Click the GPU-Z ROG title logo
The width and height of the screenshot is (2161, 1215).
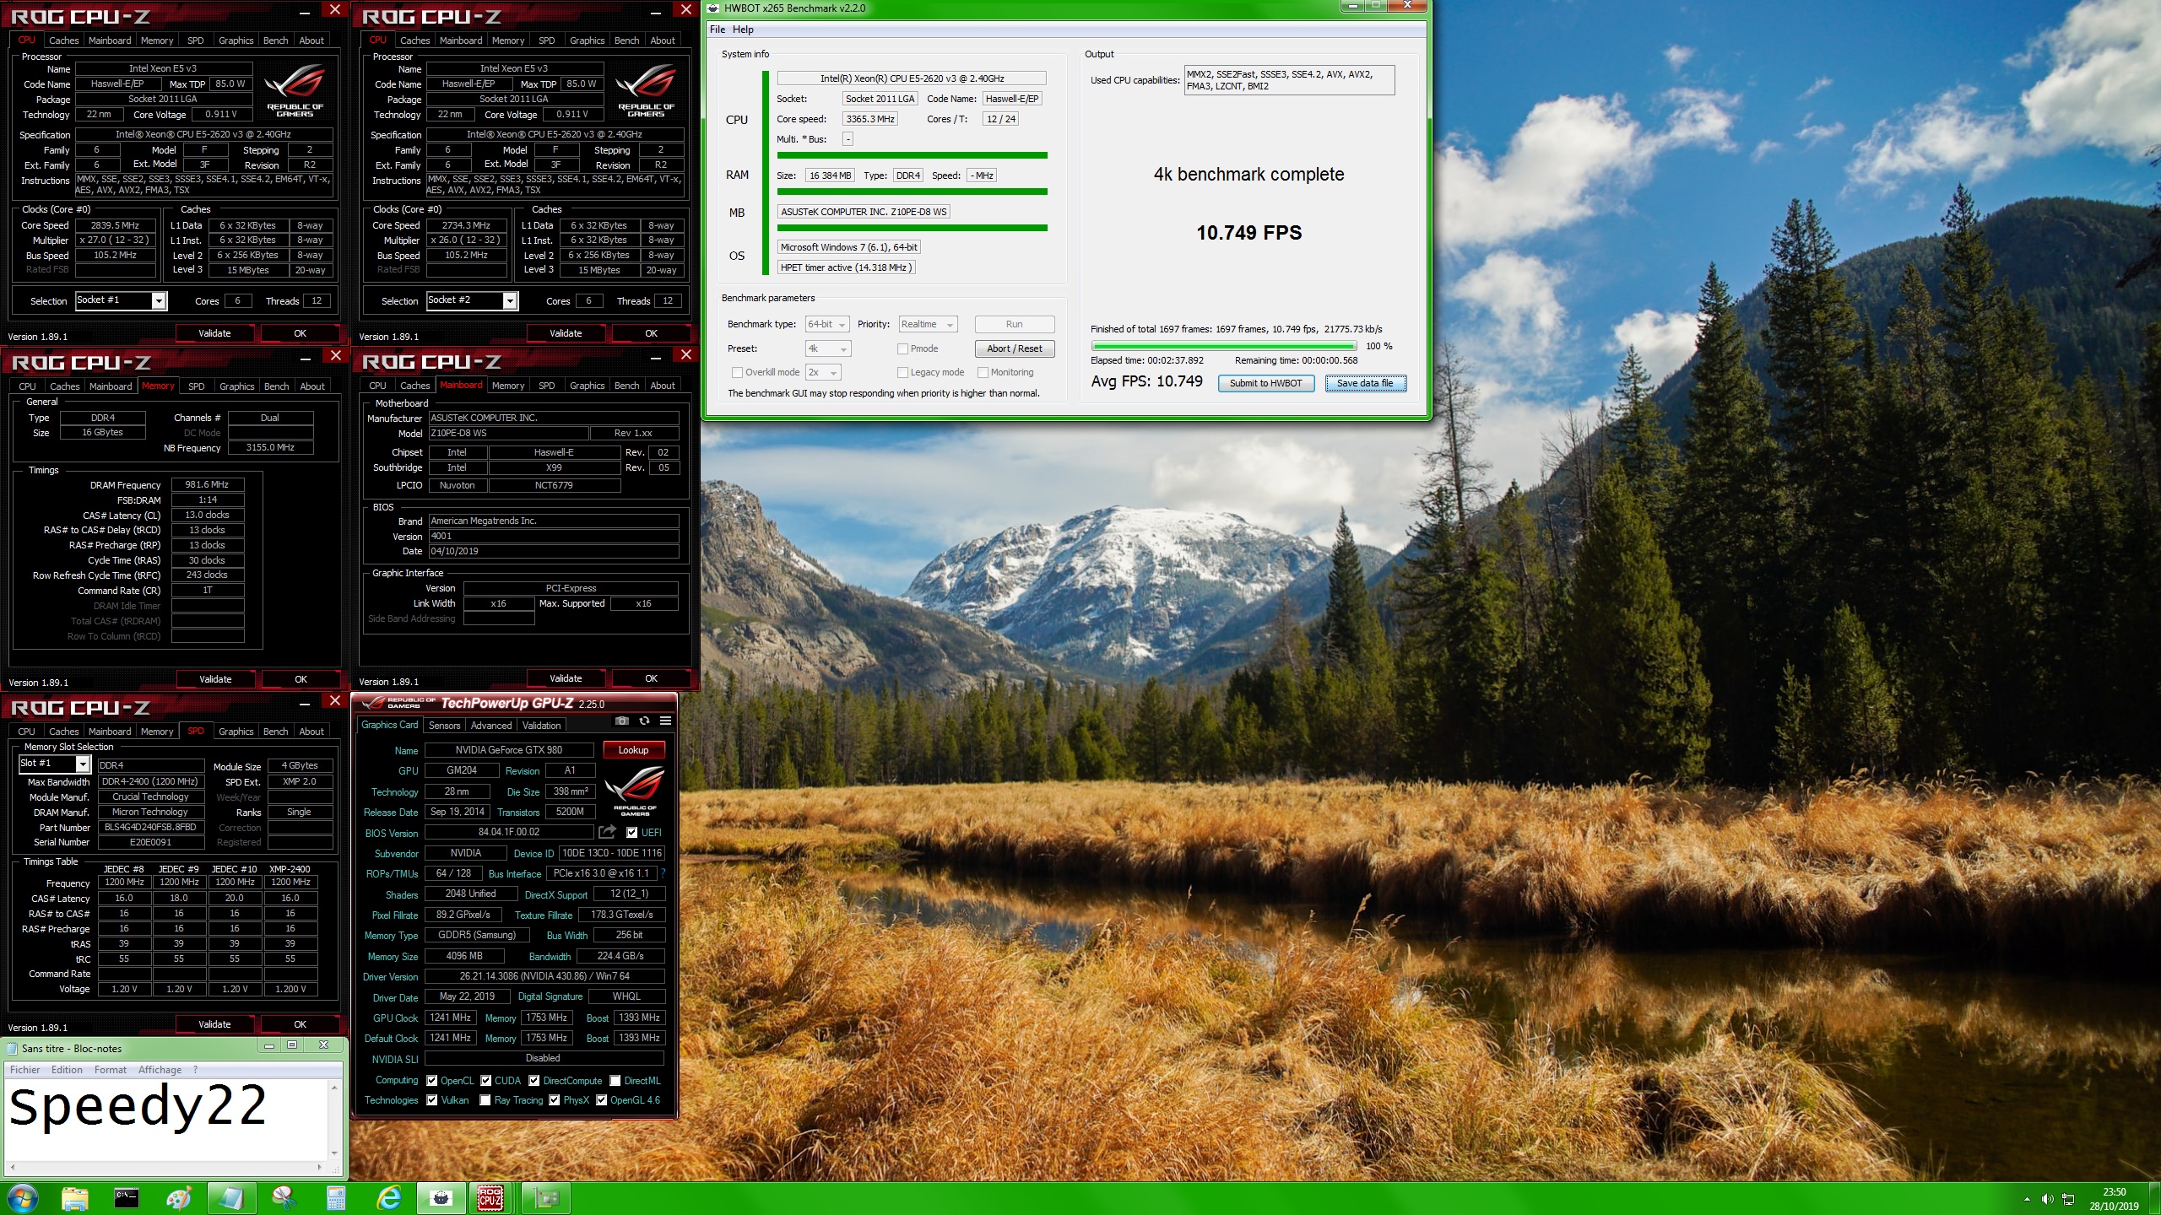[398, 703]
